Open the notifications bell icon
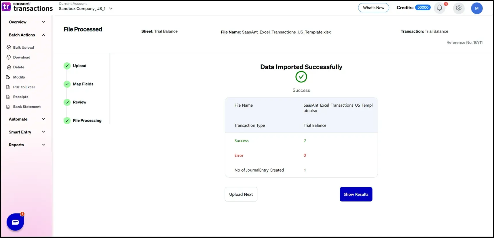Viewport: 494px width, 238px height. [x=440, y=8]
